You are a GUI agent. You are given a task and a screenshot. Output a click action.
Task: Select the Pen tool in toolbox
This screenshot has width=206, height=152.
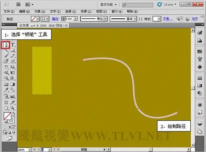coord(6,45)
